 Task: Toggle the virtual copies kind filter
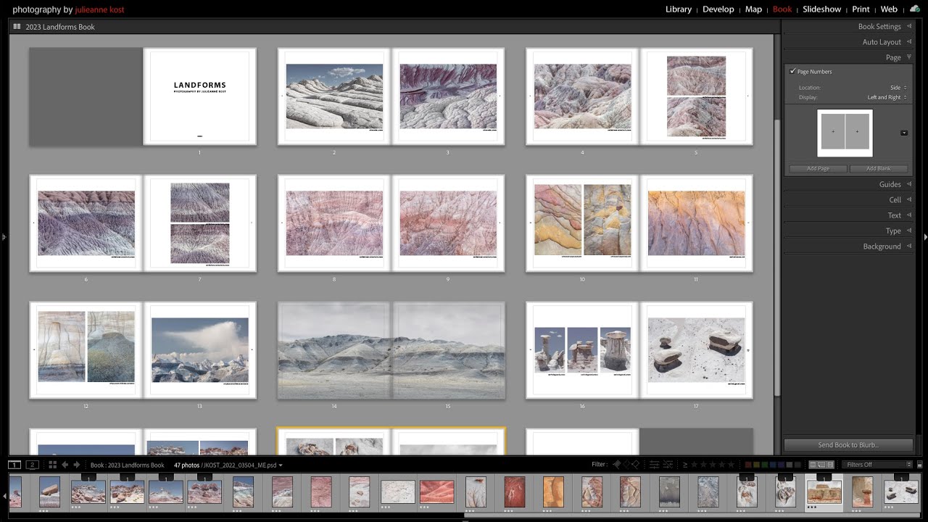pyautogui.click(x=821, y=465)
